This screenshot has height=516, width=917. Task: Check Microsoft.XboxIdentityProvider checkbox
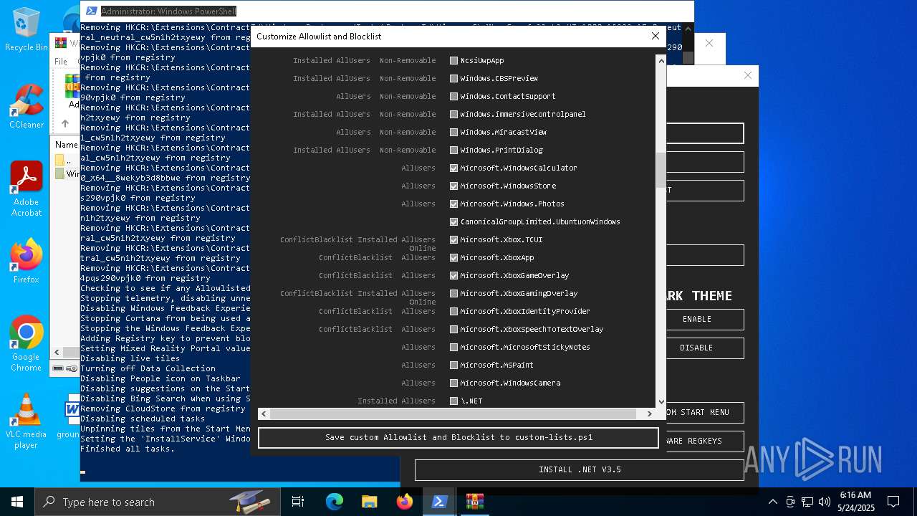[453, 311]
